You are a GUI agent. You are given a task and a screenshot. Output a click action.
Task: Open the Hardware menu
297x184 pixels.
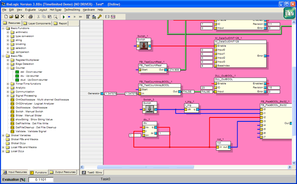click(89, 10)
